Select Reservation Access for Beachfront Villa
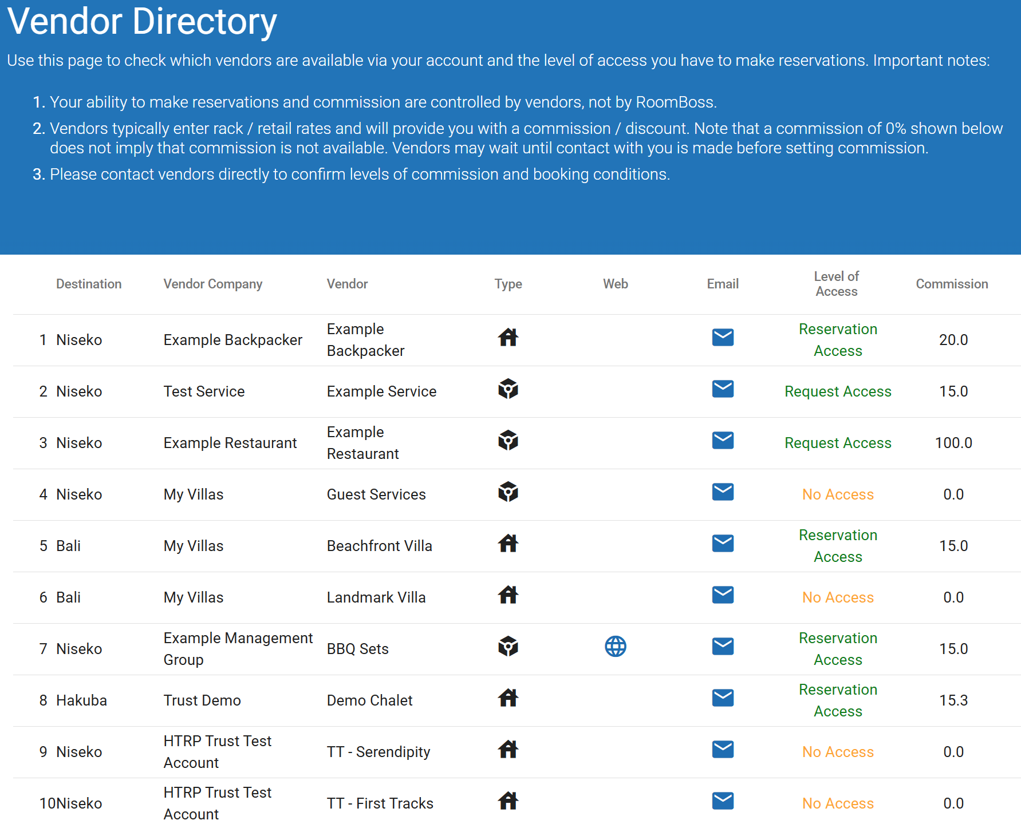 click(838, 546)
